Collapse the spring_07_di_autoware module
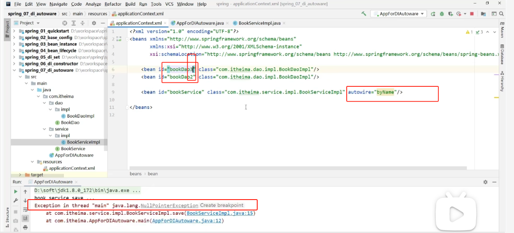Viewport: 514px width, 233px height. (14, 70)
